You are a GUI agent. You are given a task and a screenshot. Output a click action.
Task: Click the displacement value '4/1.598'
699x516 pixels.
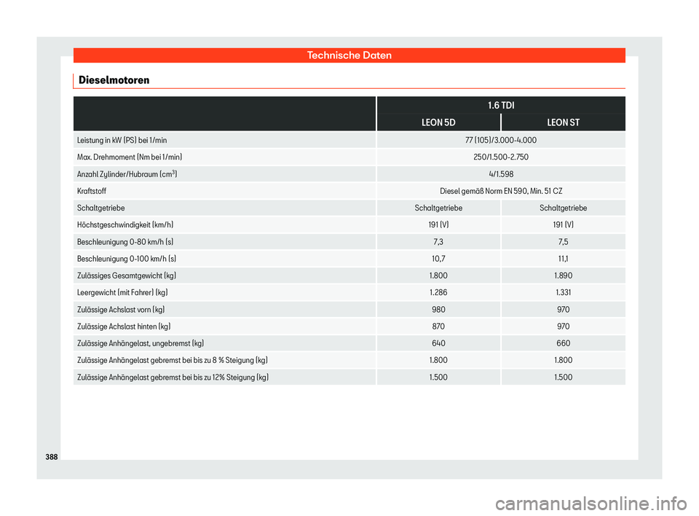tap(501, 174)
